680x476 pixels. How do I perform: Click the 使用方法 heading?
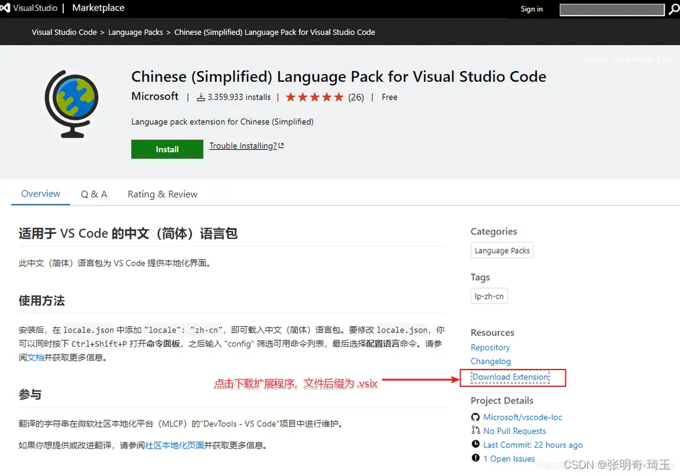click(41, 301)
